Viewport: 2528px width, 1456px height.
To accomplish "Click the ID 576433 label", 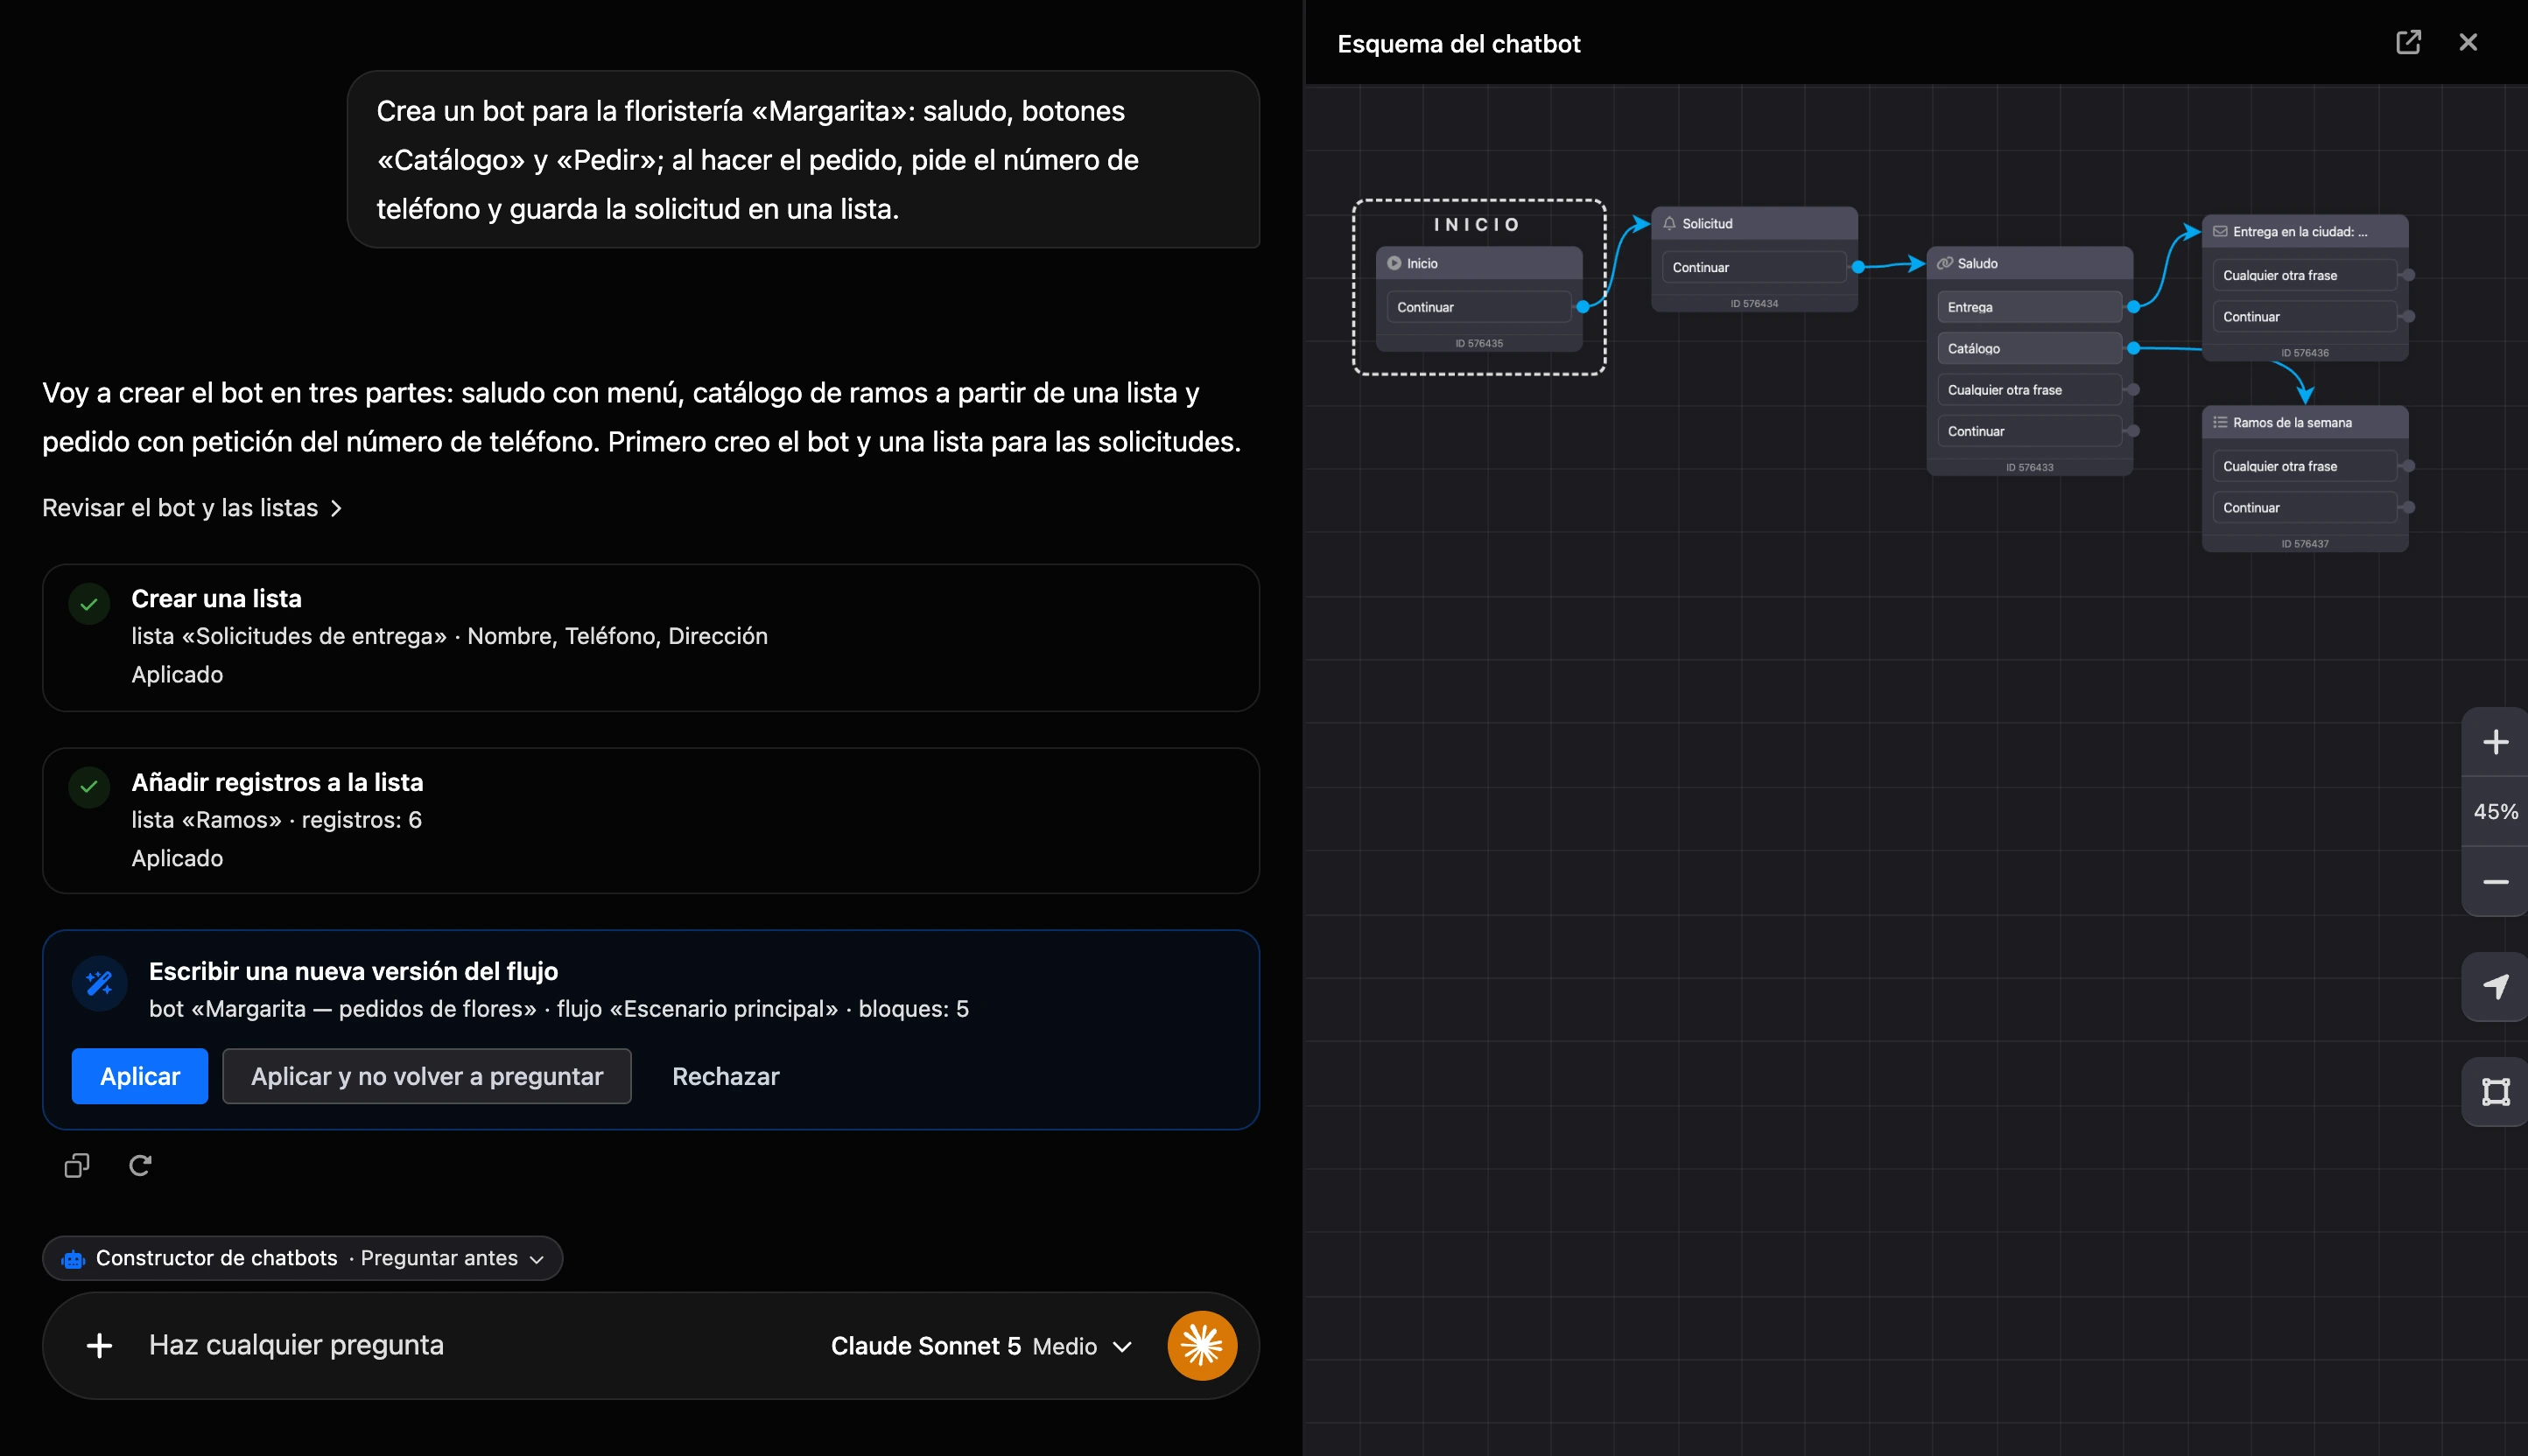I will pyautogui.click(x=2029, y=467).
